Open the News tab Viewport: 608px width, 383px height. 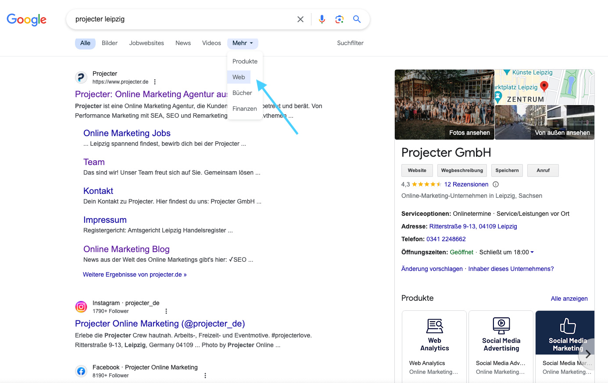click(183, 43)
